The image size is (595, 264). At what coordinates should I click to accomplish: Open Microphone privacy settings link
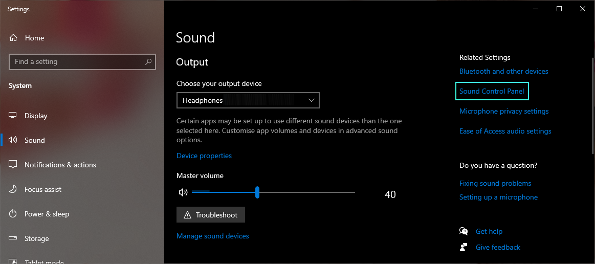pyautogui.click(x=504, y=111)
